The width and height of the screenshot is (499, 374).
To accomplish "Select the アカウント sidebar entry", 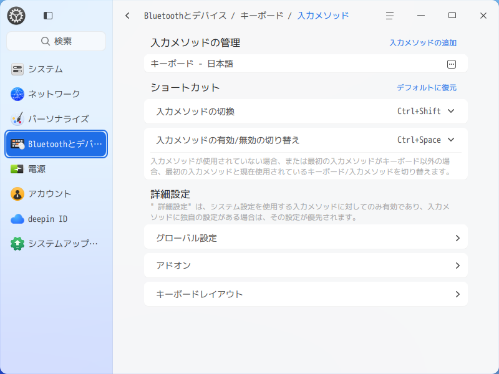I will pos(56,194).
